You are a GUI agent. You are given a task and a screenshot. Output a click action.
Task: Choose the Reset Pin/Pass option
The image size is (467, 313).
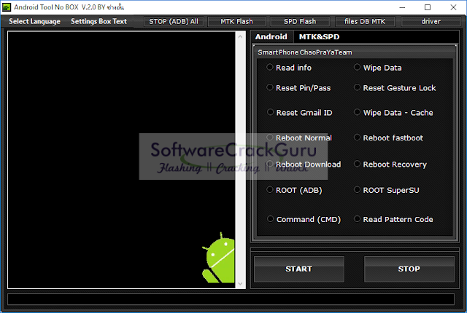[x=298, y=88]
